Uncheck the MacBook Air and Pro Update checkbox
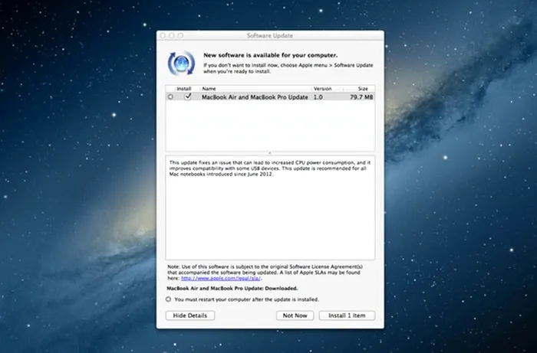 point(188,96)
